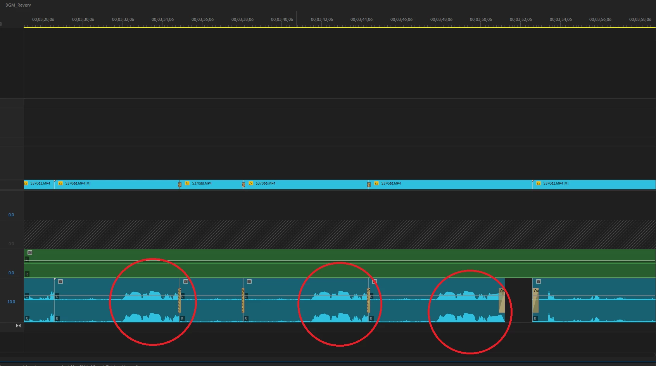Select the S37062.MP4 [V] clip name
The height and width of the screenshot is (366, 656).
(556, 183)
